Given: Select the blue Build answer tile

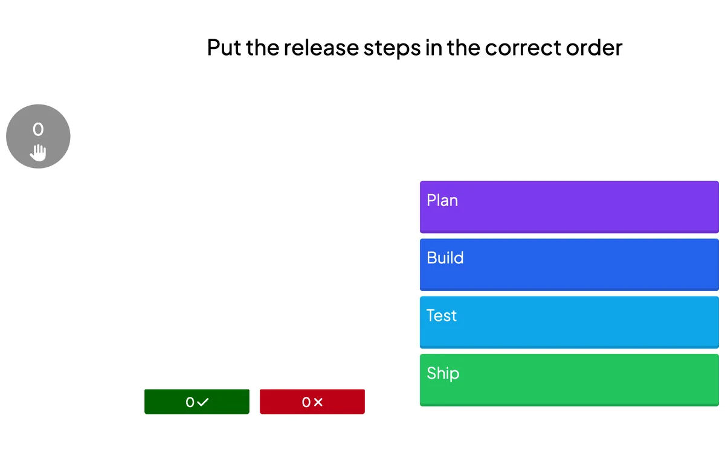Looking at the screenshot, I should (569, 265).
